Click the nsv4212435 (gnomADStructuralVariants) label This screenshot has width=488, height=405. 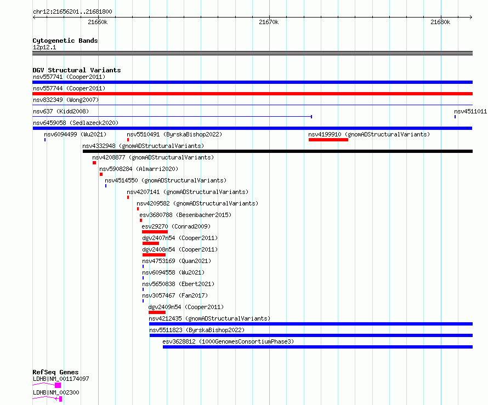(x=209, y=318)
